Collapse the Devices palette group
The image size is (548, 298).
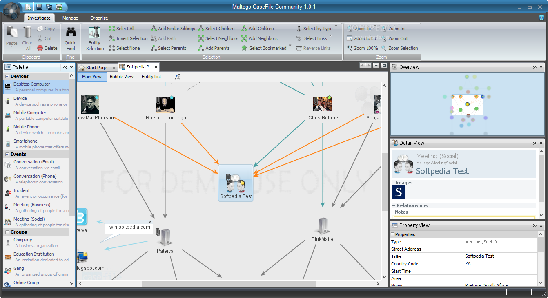[x=7, y=76]
